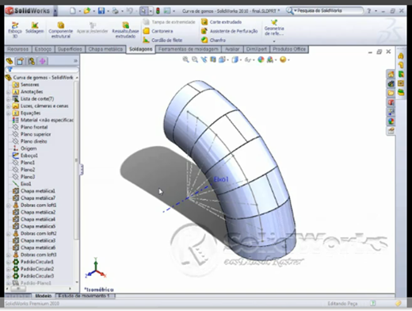Click Ressalto/base extrudado tool

(x=125, y=29)
